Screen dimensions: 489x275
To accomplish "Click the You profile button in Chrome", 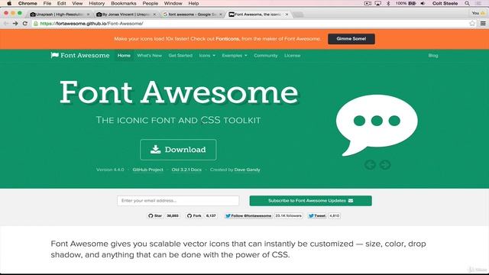I will tap(478, 14).
